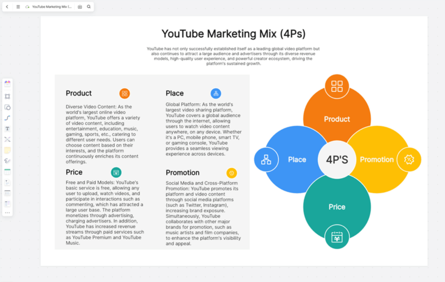Select the pen drawing tool
445x282 pixels.
coord(7,161)
